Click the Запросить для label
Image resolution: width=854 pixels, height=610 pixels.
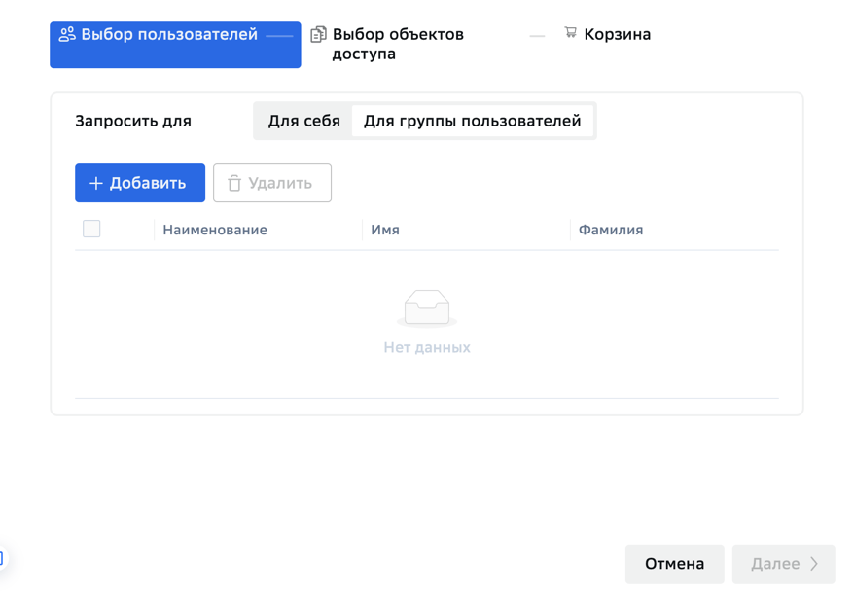point(133,121)
